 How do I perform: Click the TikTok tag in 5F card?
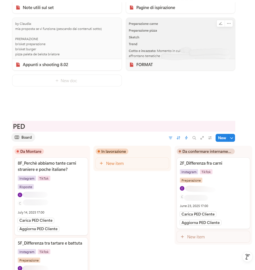click(x=44, y=252)
